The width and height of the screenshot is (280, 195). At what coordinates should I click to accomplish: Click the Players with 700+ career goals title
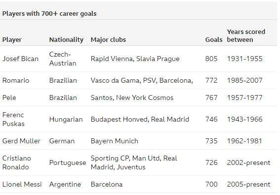[x=49, y=13]
